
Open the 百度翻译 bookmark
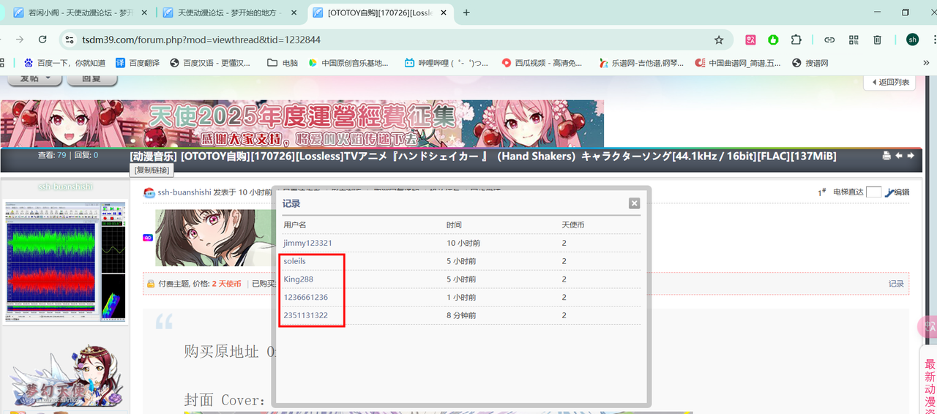137,63
